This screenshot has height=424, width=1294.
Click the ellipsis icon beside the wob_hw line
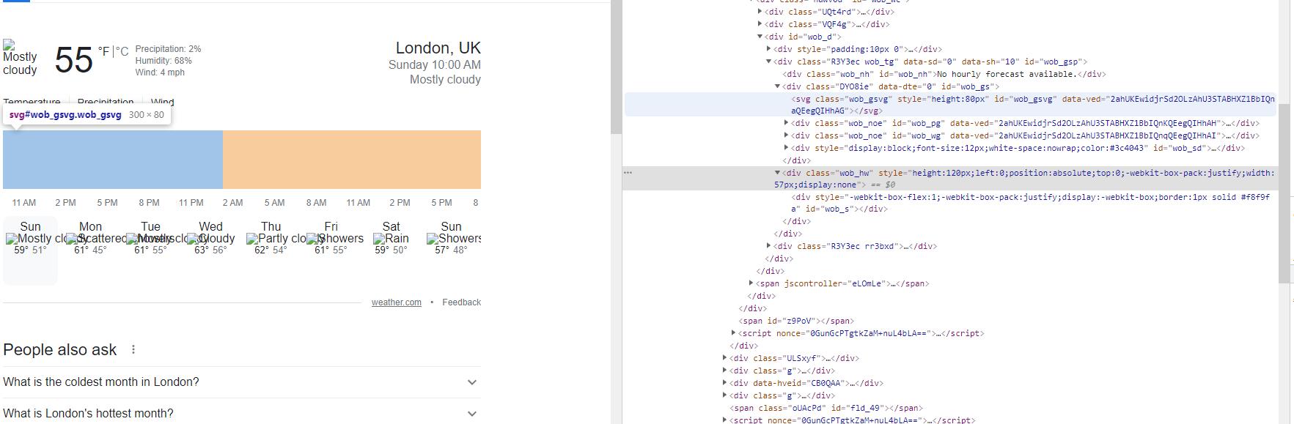click(628, 173)
